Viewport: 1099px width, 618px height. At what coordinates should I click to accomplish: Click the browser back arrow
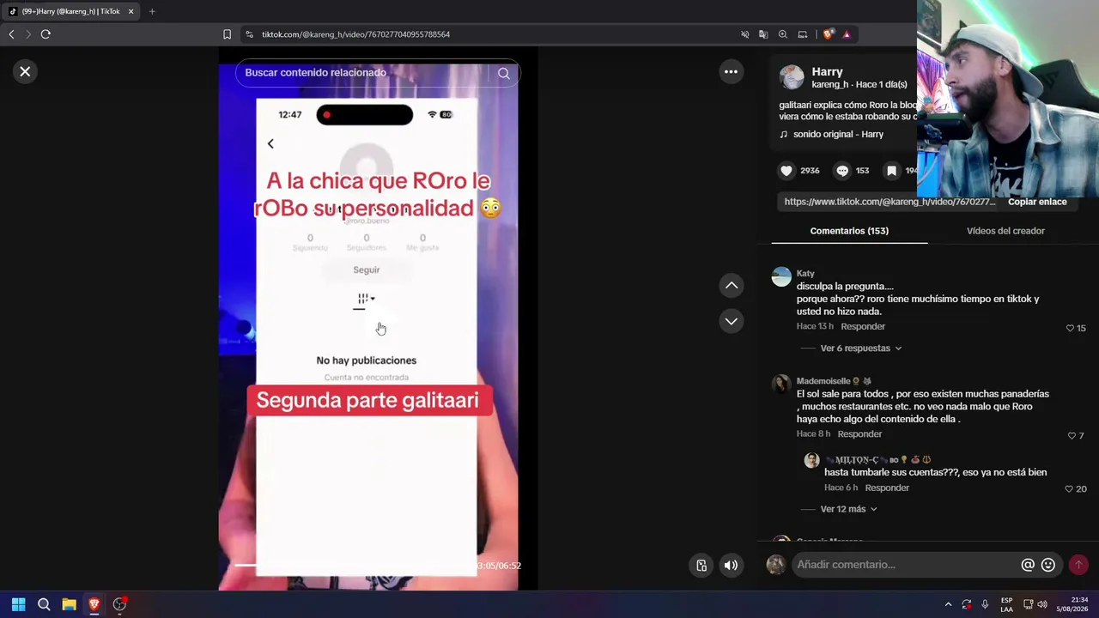11,34
